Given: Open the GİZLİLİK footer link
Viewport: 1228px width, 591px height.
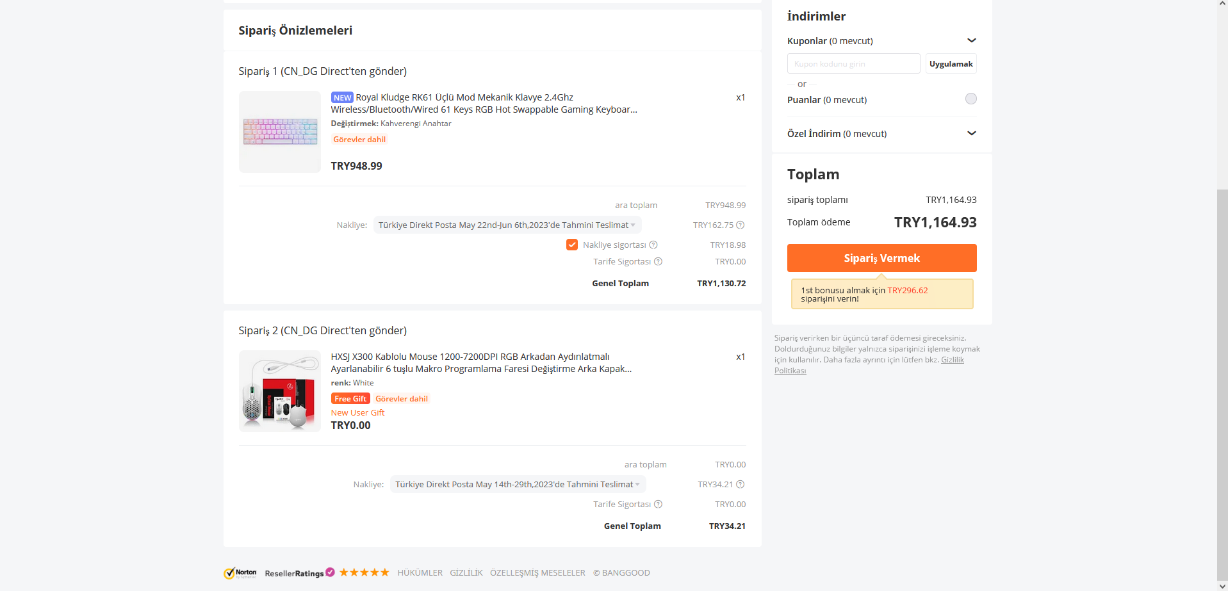Looking at the screenshot, I should [x=466, y=572].
